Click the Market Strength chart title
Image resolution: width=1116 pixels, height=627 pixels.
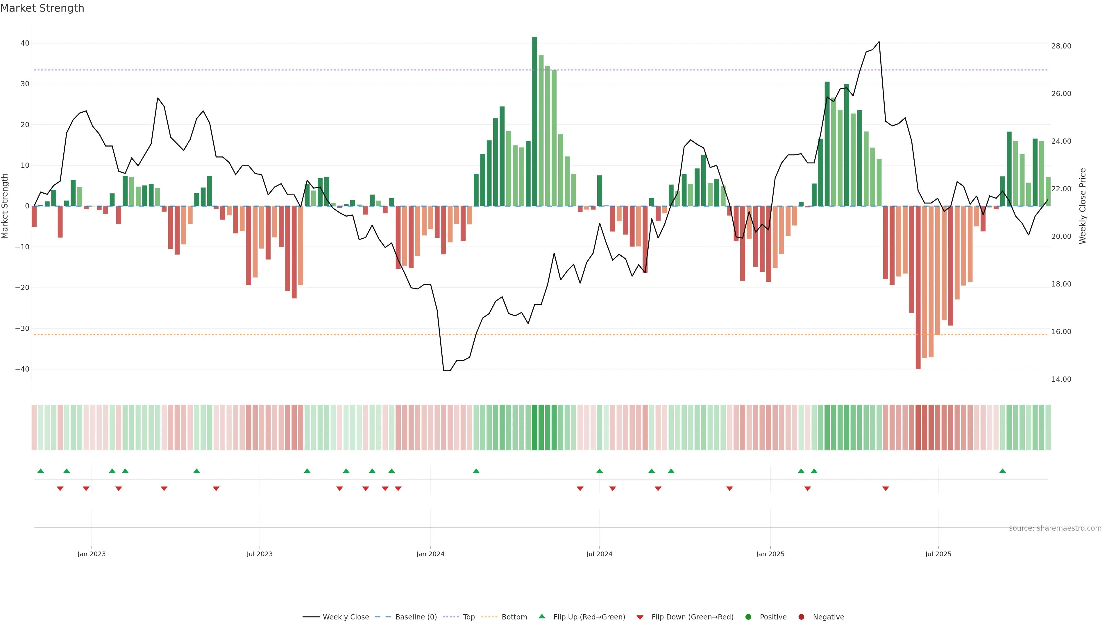[42, 8]
